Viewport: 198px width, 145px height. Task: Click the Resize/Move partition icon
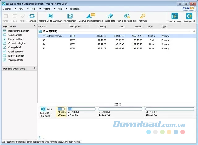5,31
